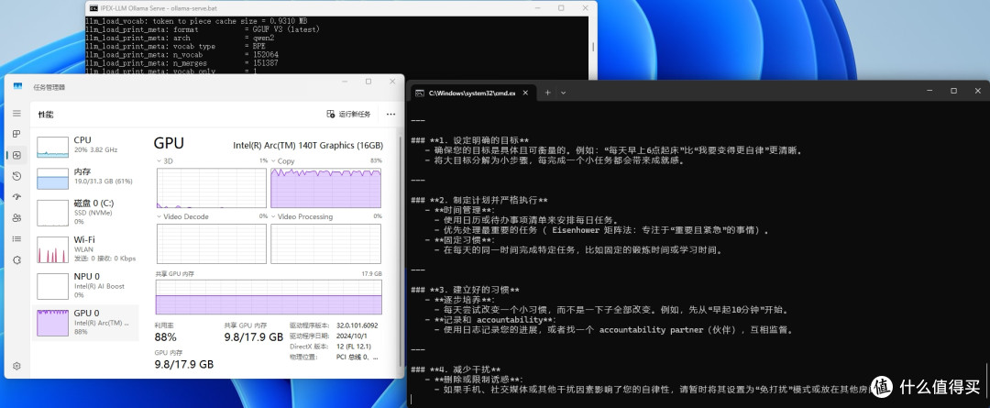
Task: Click the utilization value 88%
Action: 165,336
